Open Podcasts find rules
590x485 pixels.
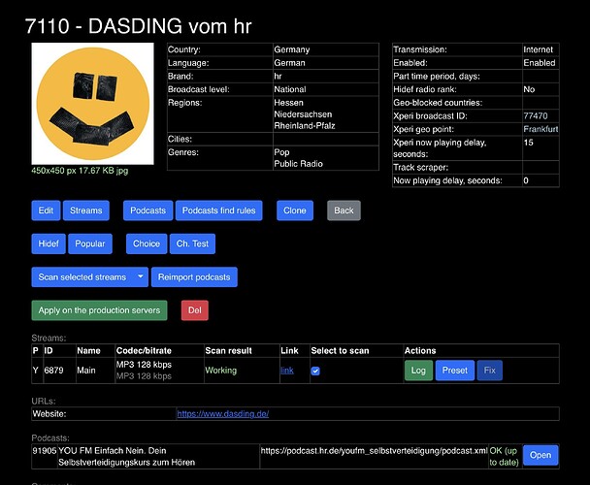pos(219,210)
